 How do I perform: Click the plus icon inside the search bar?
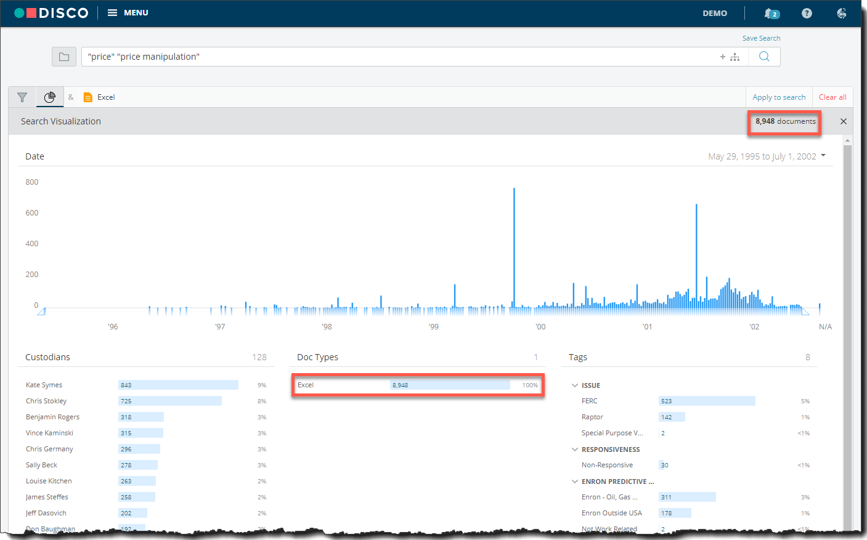click(x=722, y=57)
